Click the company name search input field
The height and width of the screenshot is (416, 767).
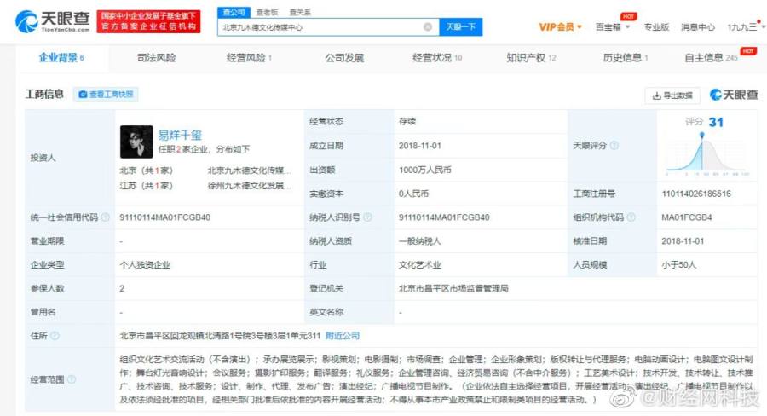320,27
